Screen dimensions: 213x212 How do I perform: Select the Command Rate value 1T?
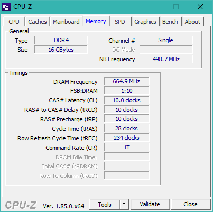pyautogui.click(x=126, y=147)
